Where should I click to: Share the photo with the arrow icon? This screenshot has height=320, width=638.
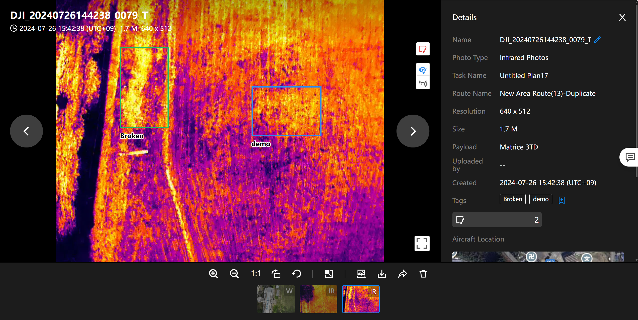pyautogui.click(x=403, y=274)
